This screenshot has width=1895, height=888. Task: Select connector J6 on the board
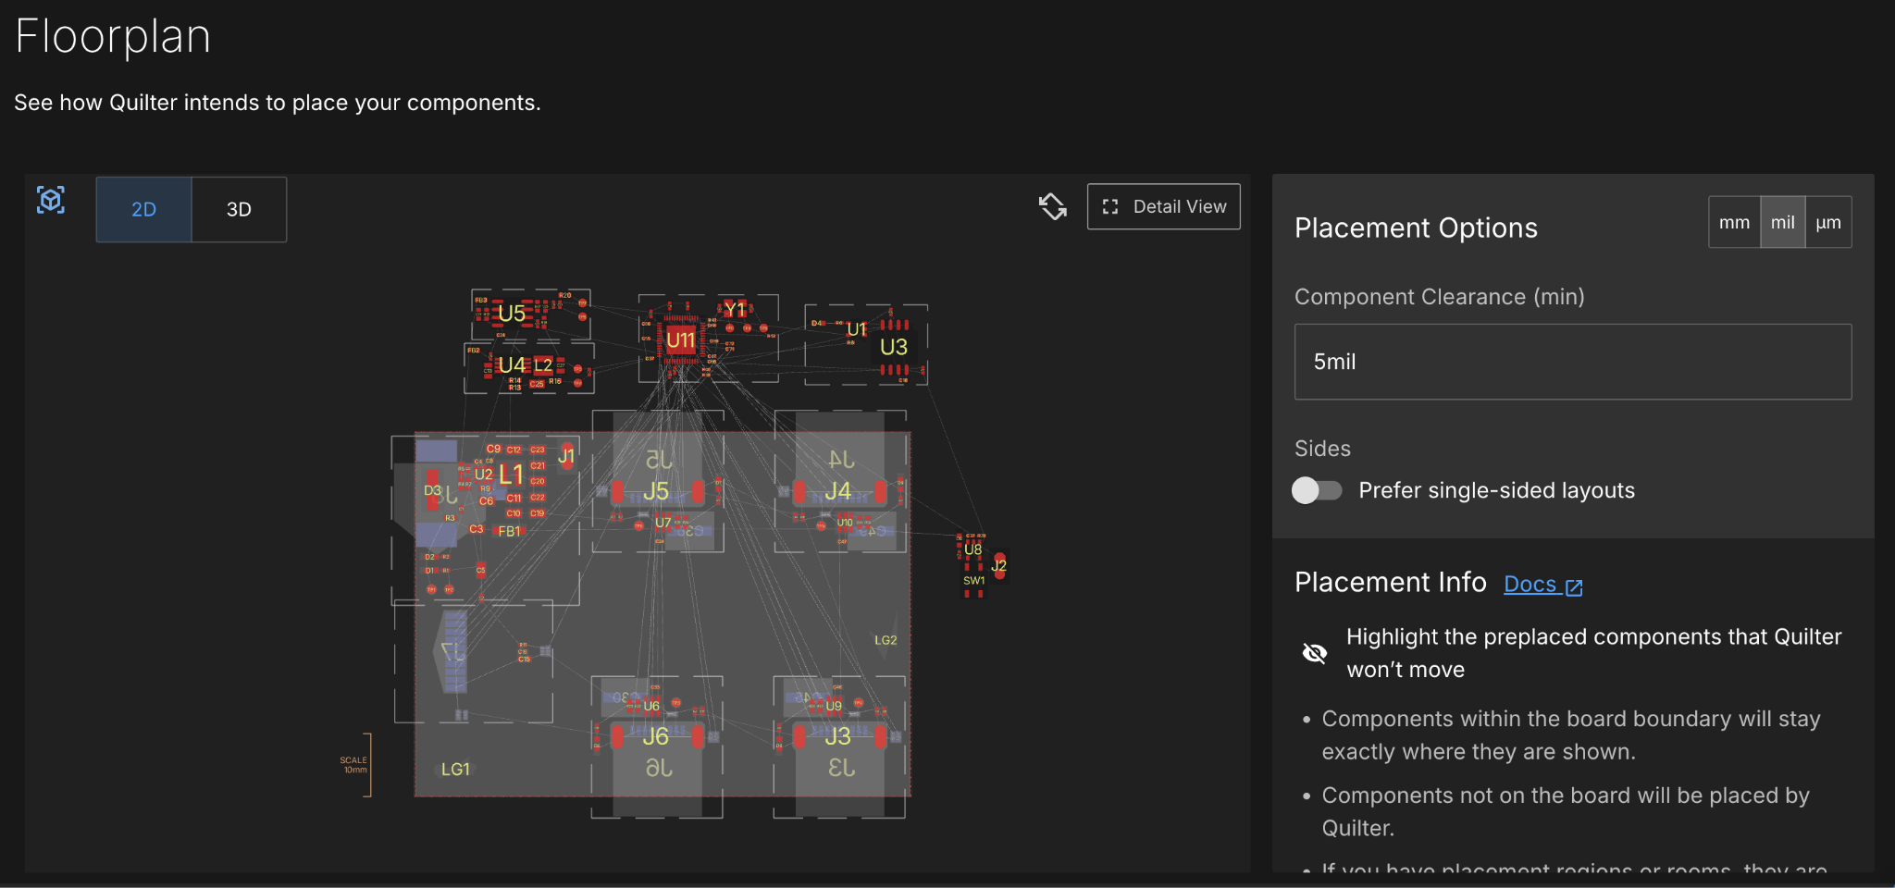[x=655, y=736]
